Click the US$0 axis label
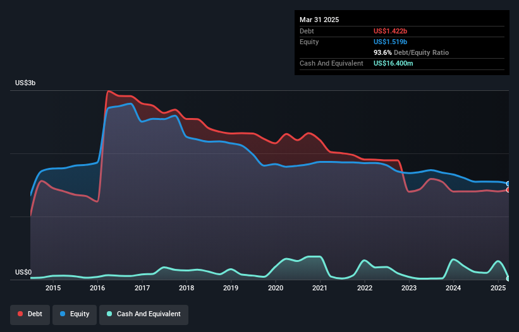Image resolution: width=519 pixels, height=332 pixels. click(x=23, y=272)
